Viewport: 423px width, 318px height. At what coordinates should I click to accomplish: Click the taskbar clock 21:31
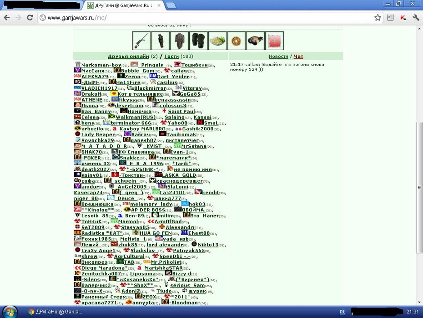[413, 312]
